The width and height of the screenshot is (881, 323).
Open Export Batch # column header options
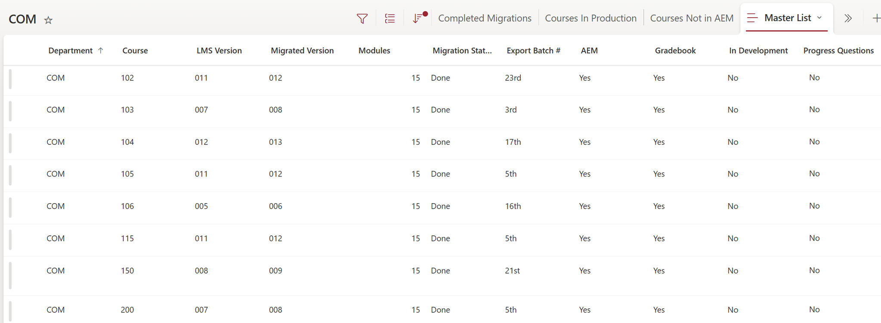click(x=533, y=51)
